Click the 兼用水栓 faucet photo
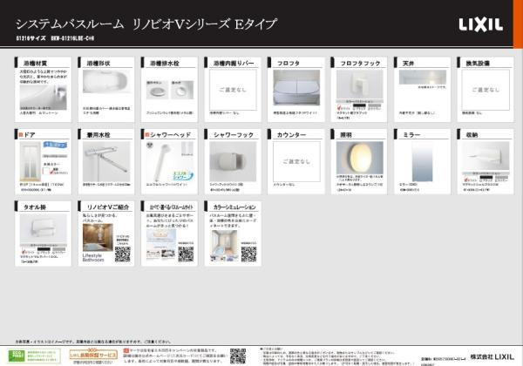 pos(106,162)
